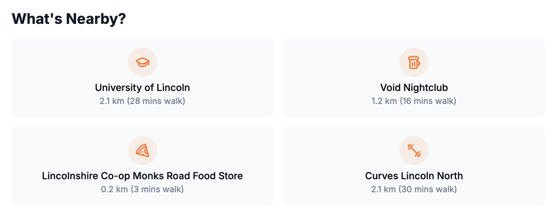Viewport: 556px width, 217px height.
Task: Click the 2.1 km (30 mins walk) text
Action: [x=414, y=189]
